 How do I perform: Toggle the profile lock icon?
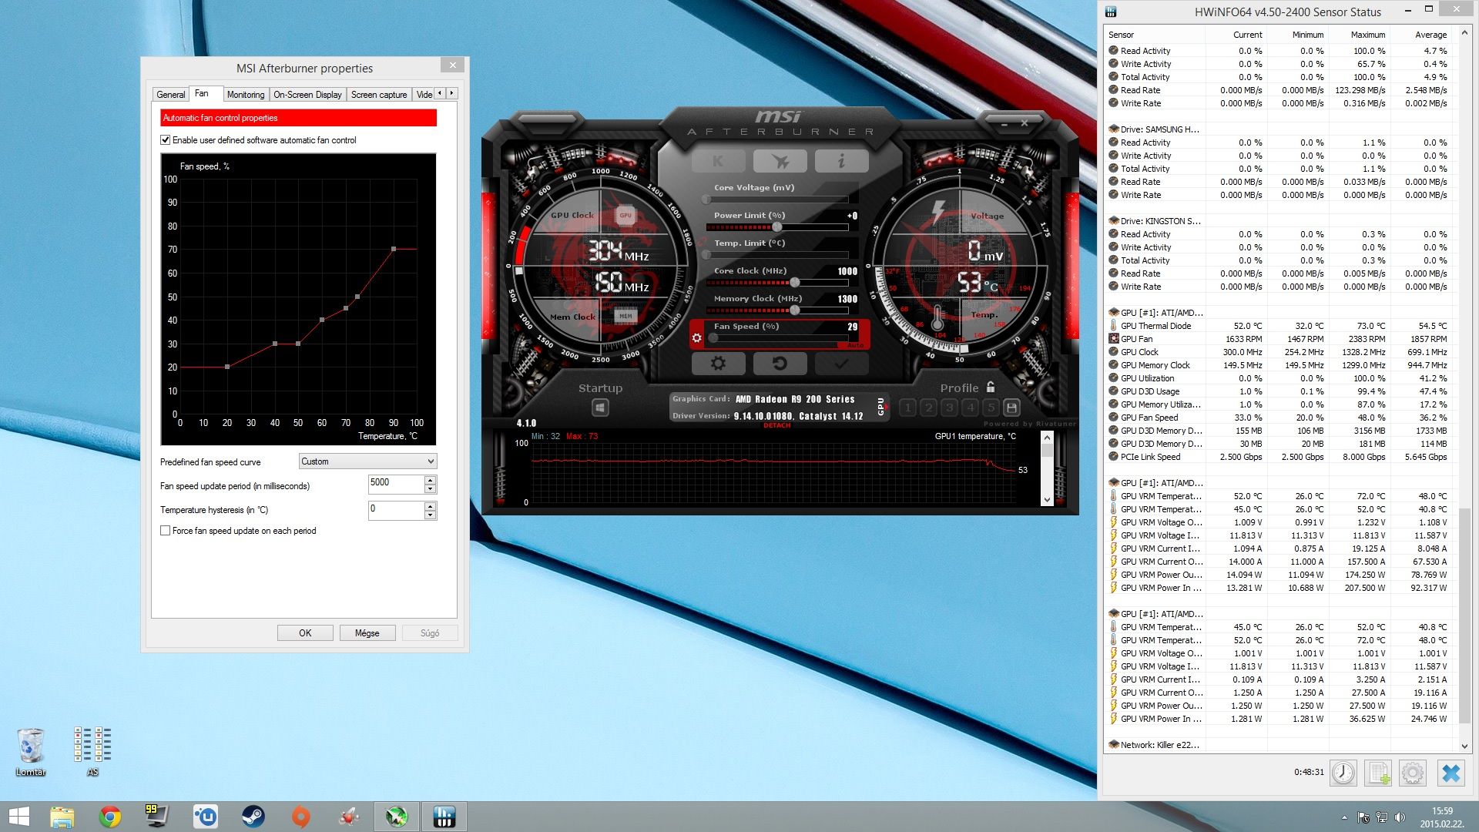(x=991, y=387)
